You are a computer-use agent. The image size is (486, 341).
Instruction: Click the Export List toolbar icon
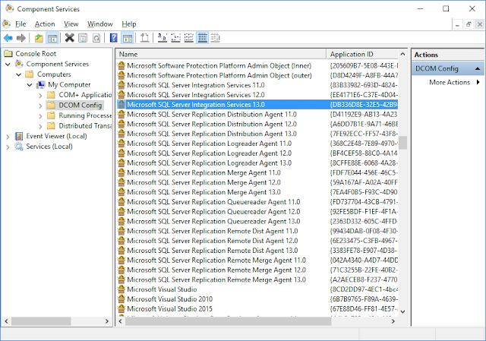pyautogui.click(x=144, y=38)
